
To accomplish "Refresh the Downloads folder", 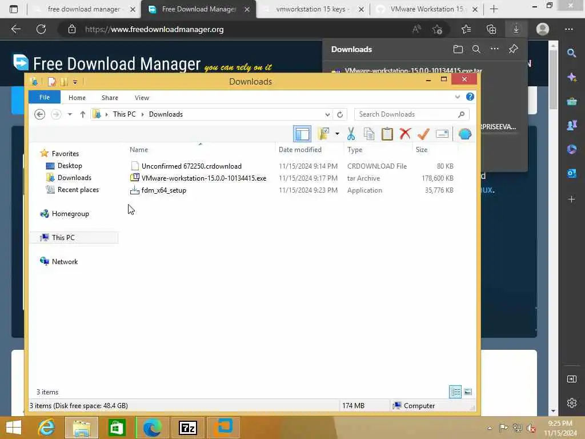I will click(340, 114).
